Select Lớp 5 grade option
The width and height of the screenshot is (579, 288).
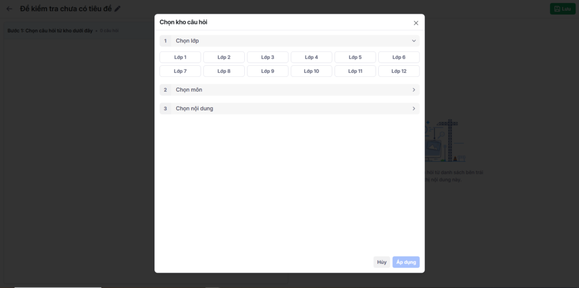point(355,57)
